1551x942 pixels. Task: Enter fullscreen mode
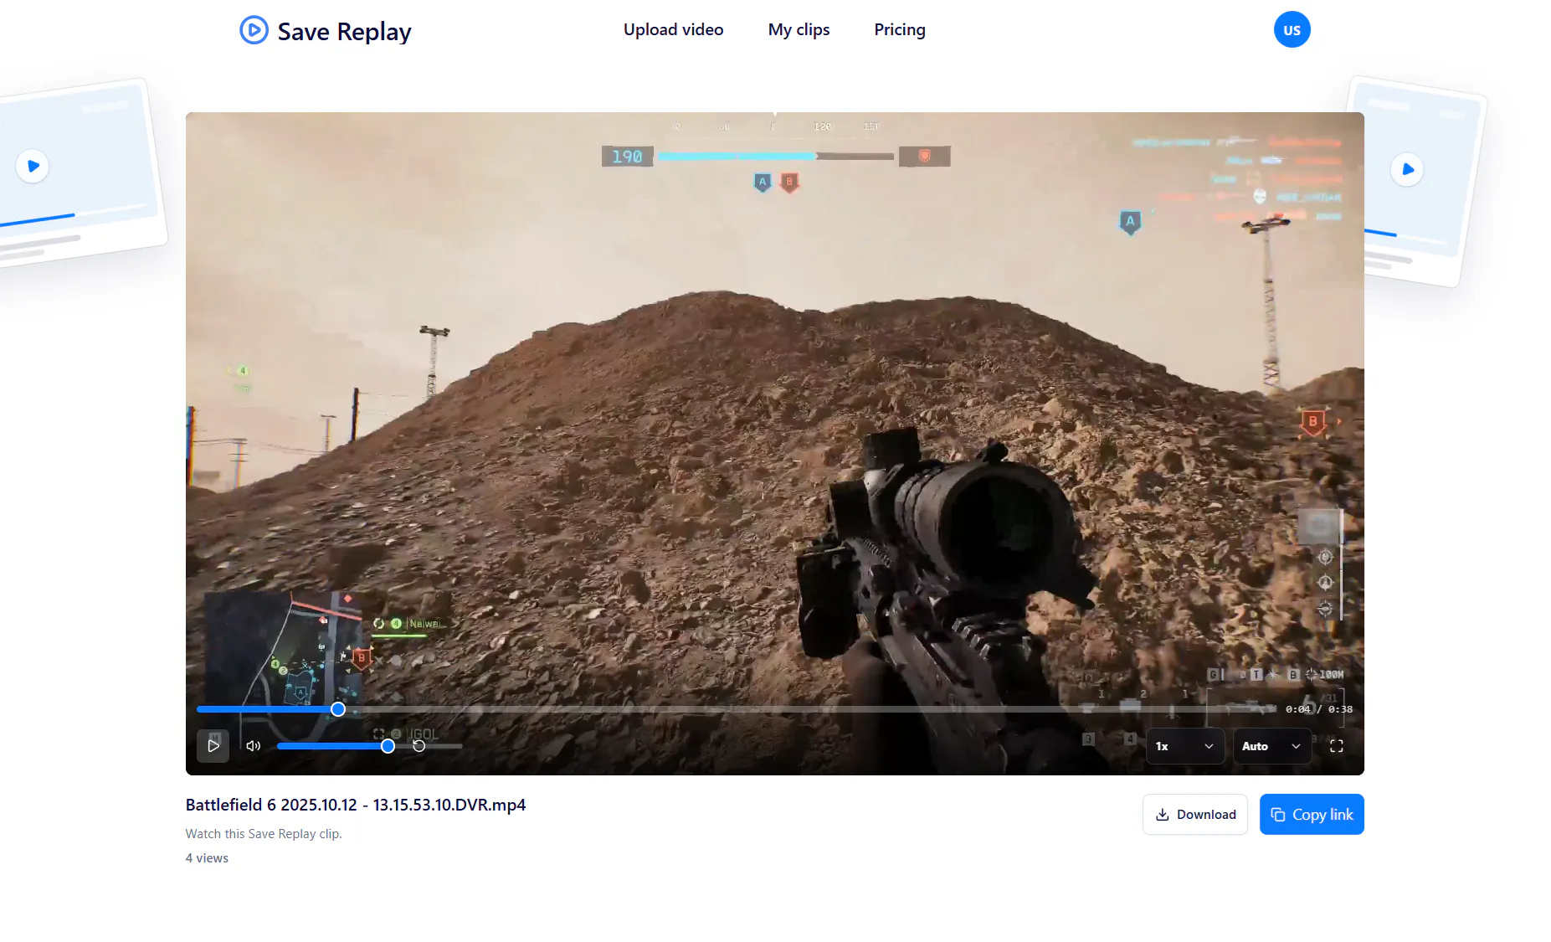click(x=1337, y=745)
